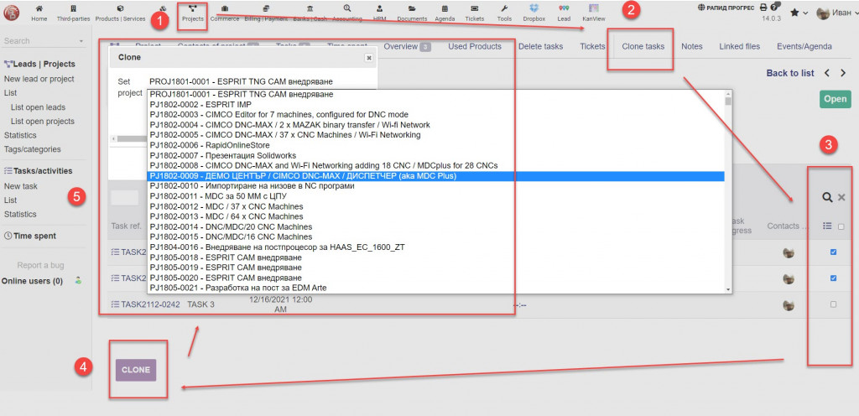Open Billing | Payment module icon
This screenshot has width=859, height=416.
tap(266, 8)
